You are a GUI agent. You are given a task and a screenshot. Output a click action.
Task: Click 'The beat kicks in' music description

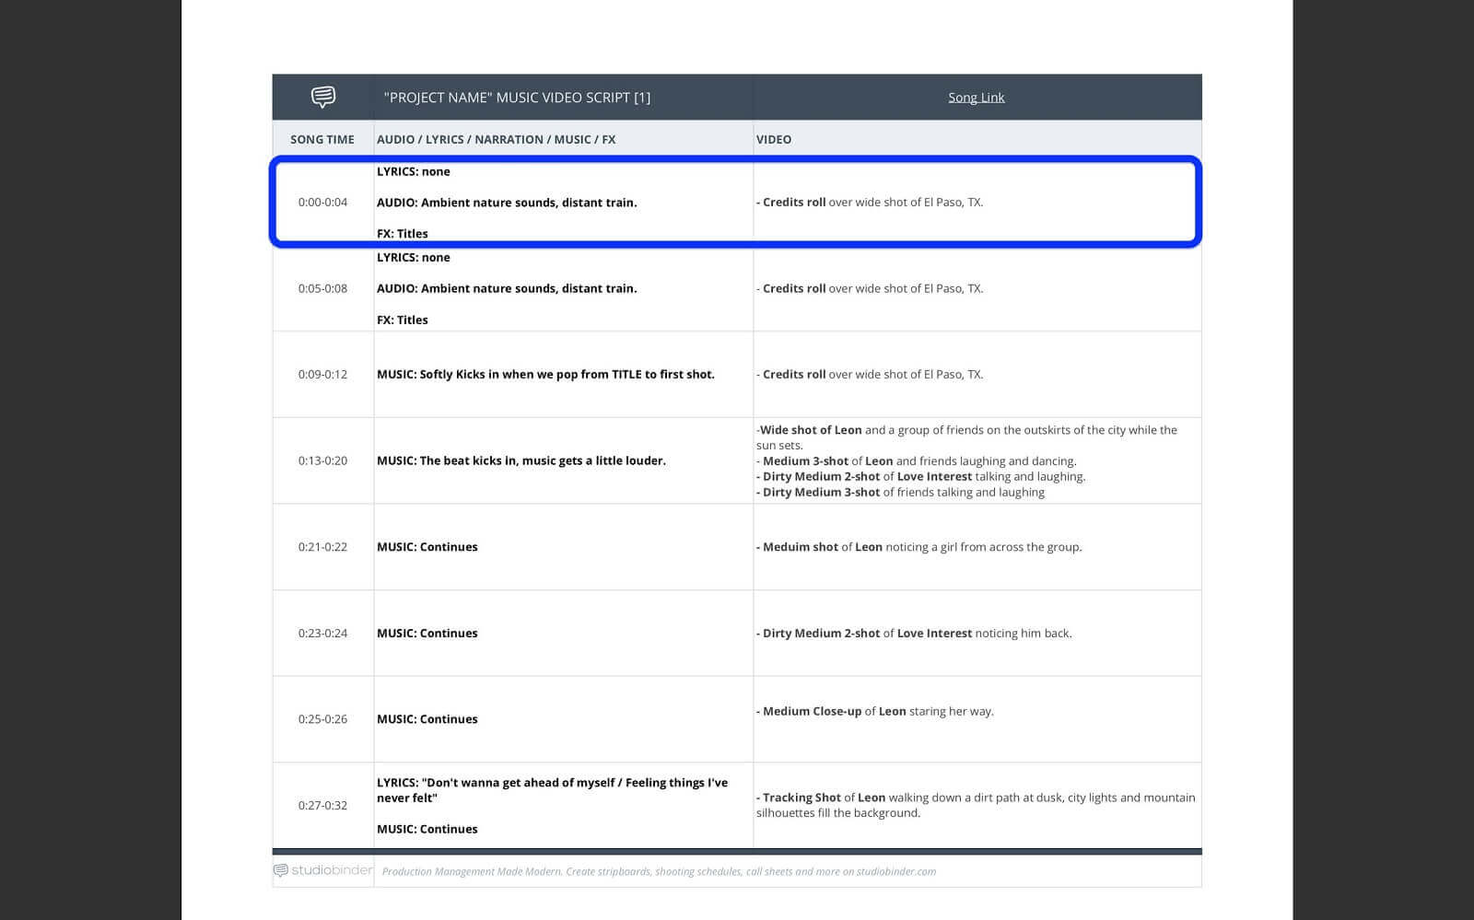pyautogui.click(x=521, y=460)
